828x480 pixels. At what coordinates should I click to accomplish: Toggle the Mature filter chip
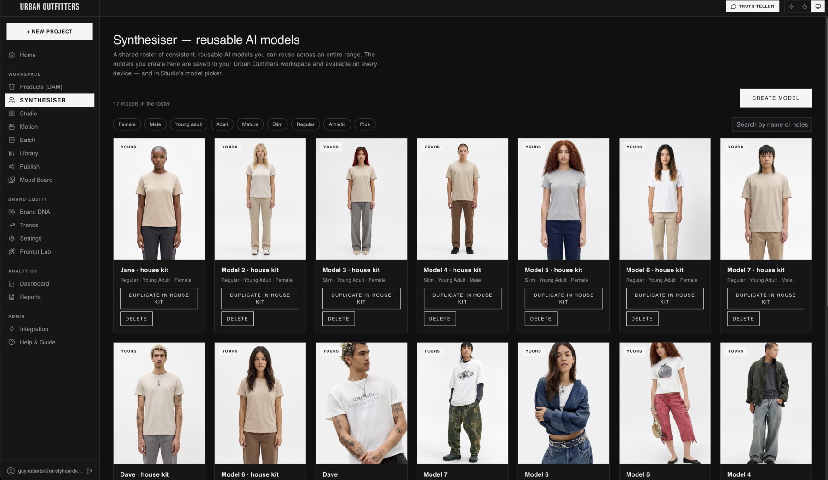(x=250, y=124)
